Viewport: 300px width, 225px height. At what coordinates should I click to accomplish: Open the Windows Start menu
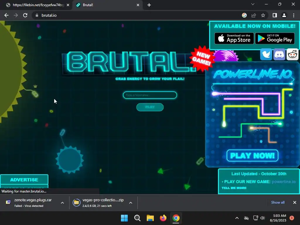click(124, 218)
